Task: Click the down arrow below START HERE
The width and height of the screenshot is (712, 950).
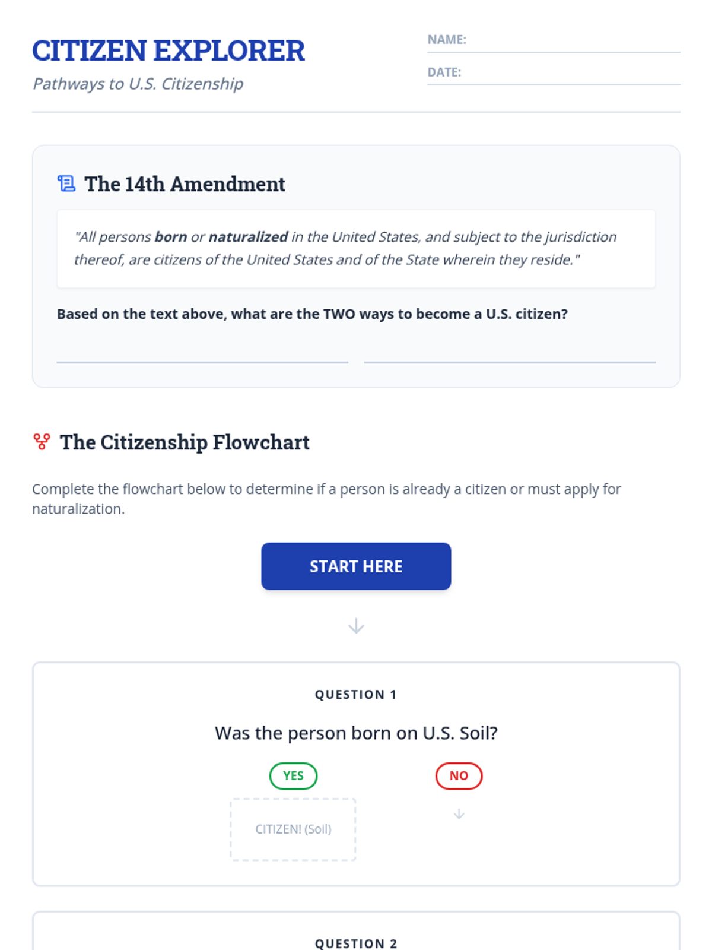Action: pyautogui.click(x=356, y=626)
